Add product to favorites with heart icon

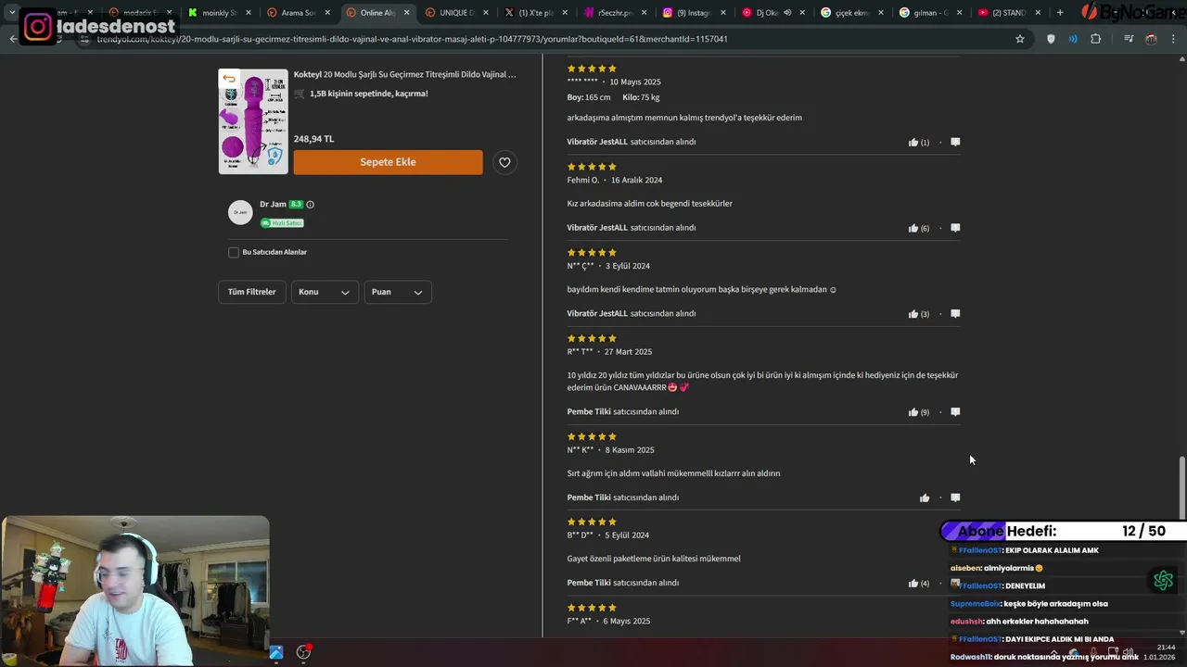point(504,162)
